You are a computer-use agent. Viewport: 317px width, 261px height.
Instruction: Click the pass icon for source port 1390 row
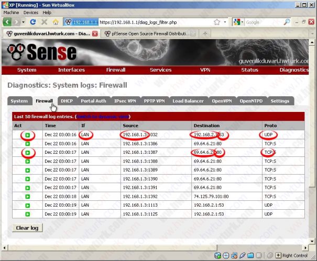28,179
